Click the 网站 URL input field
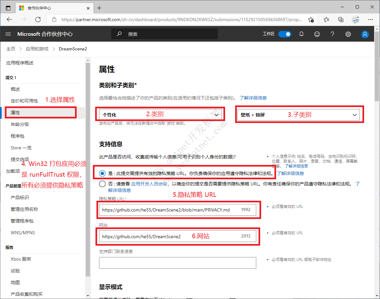 pos(177,236)
